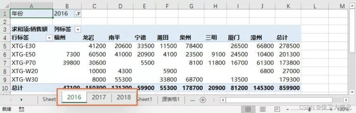Open the 列标签 filter dropdown
The width and height of the screenshot is (356, 113).
pyautogui.click(x=78, y=29)
